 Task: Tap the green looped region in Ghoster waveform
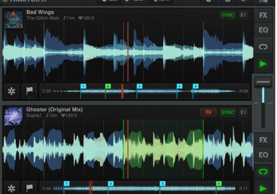coord(163,149)
